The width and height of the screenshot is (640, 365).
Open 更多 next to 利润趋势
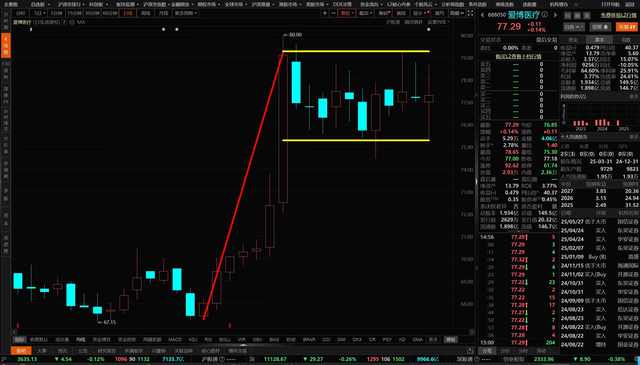coord(634,97)
